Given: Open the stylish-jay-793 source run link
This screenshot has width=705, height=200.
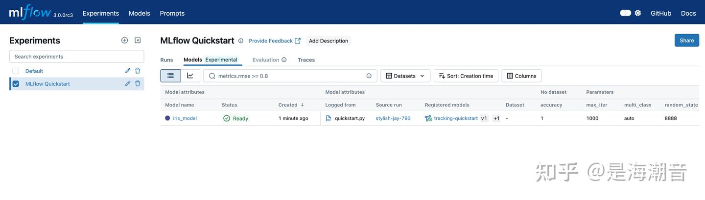Looking at the screenshot, I should tap(393, 118).
